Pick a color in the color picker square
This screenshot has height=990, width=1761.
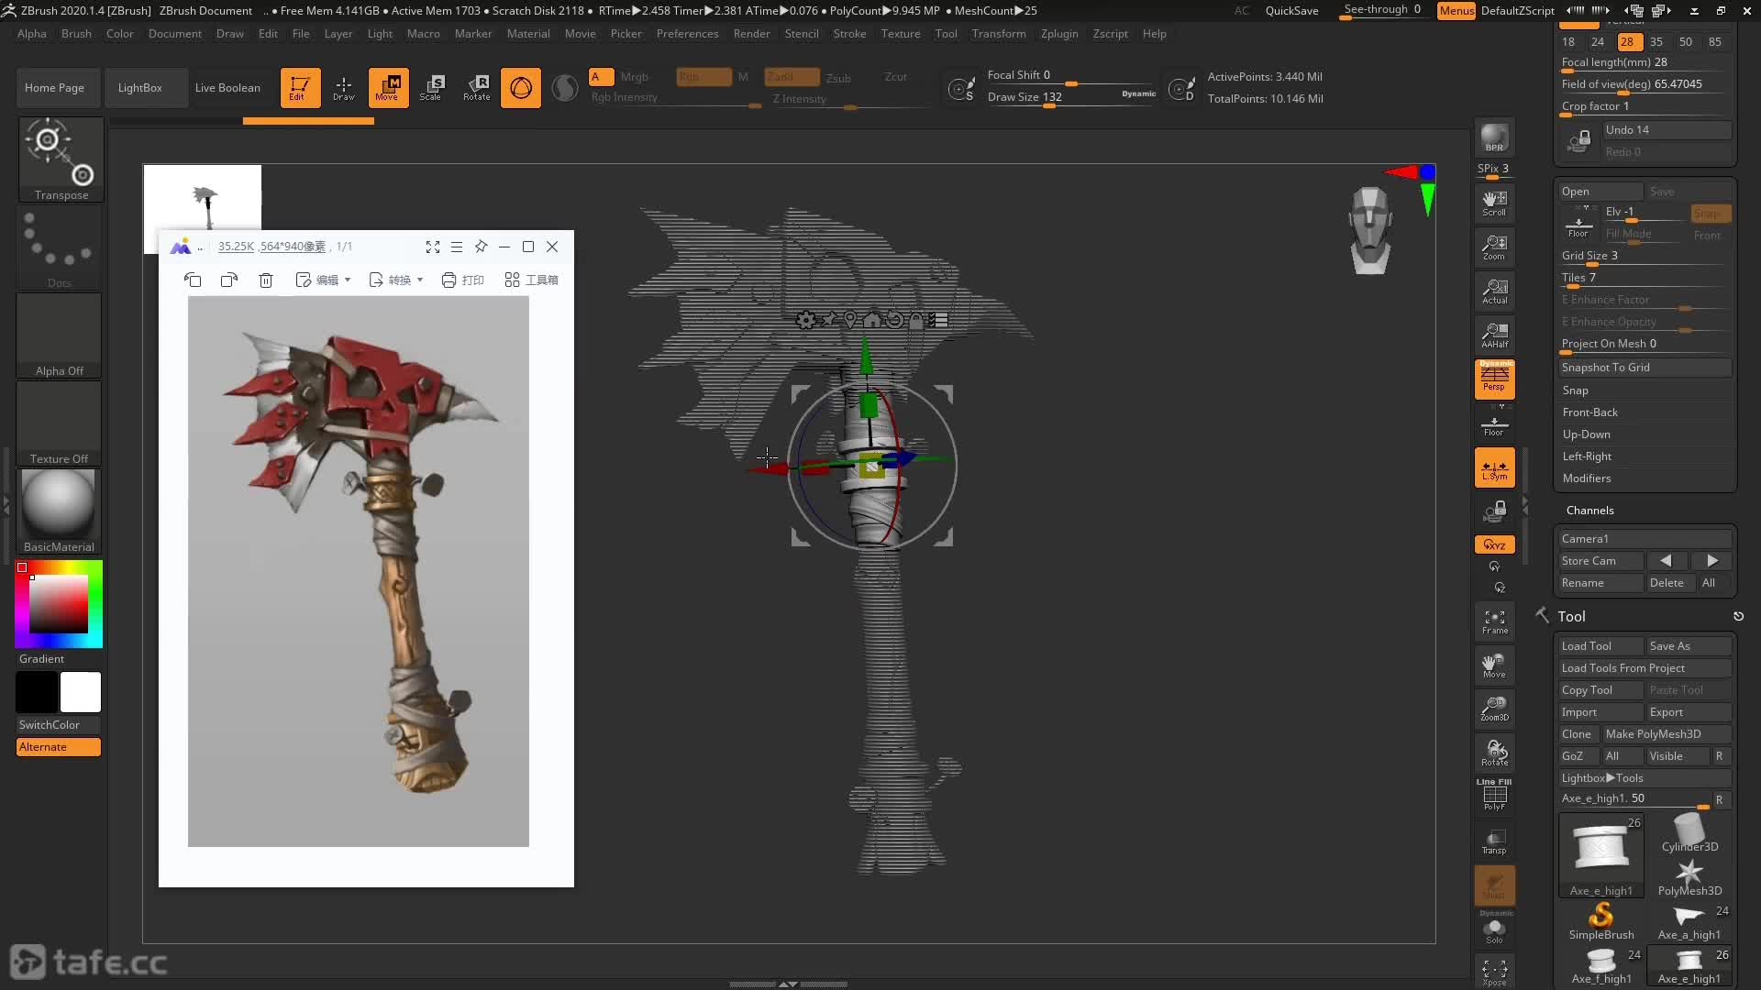[x=59, y=604]
